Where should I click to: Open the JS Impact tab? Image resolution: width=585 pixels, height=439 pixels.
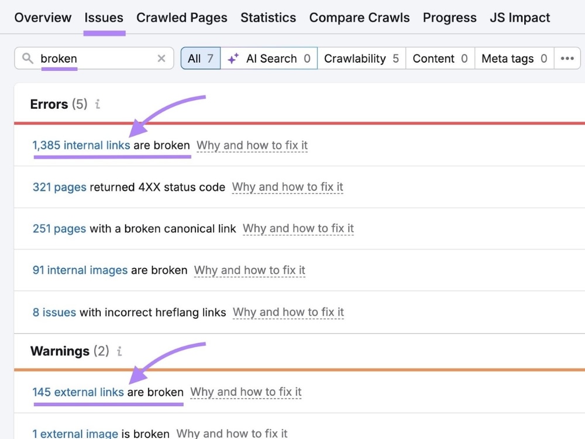(519, 18)
